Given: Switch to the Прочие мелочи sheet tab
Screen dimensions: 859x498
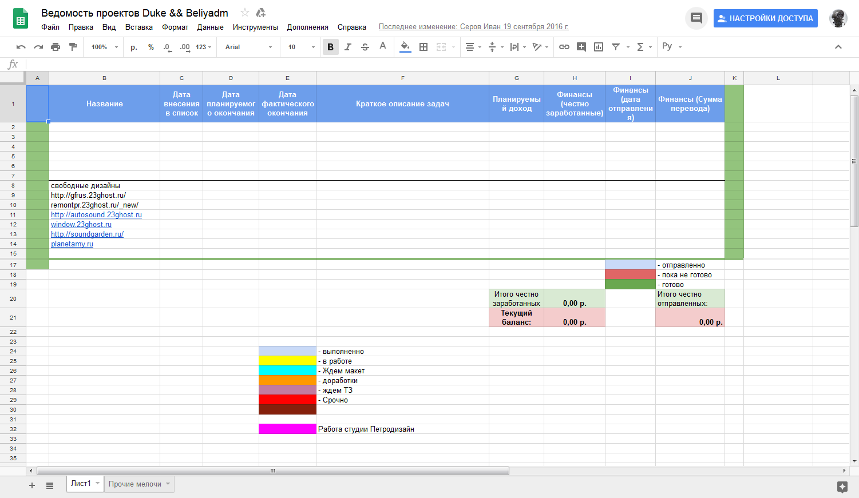Looking at the screenshot, I should tap(135, 484).
